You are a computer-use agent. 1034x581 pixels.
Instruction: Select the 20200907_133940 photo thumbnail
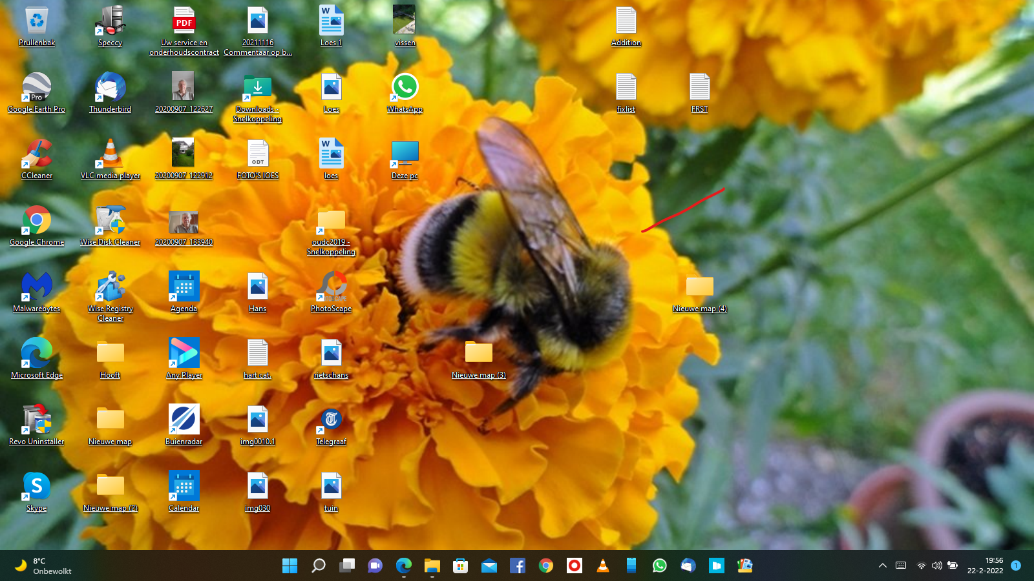(x=184, y=221)
